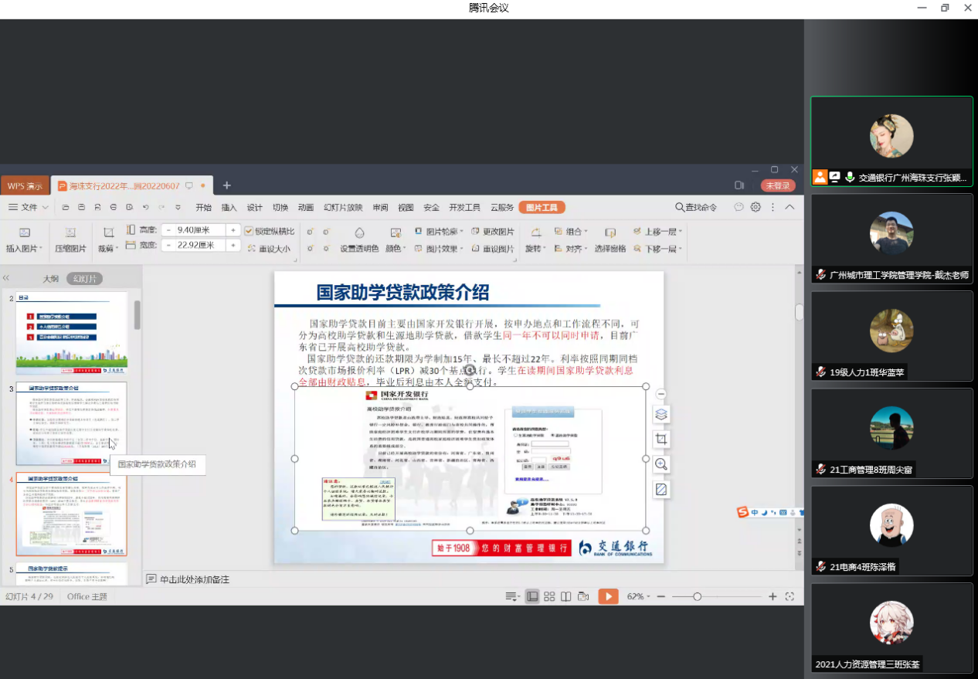This screenshot has width=978, height=679.
Task: Switch to slide sorter grid view
Action: 549,596
